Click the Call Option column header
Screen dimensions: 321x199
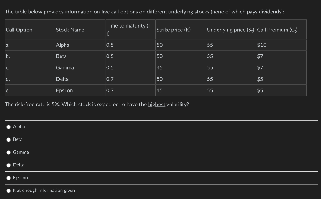pos(19,30)
